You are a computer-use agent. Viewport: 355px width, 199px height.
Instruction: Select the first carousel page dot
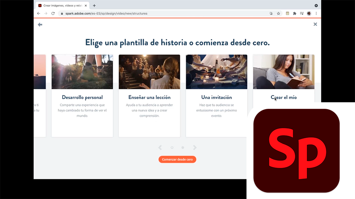point(172,148)
